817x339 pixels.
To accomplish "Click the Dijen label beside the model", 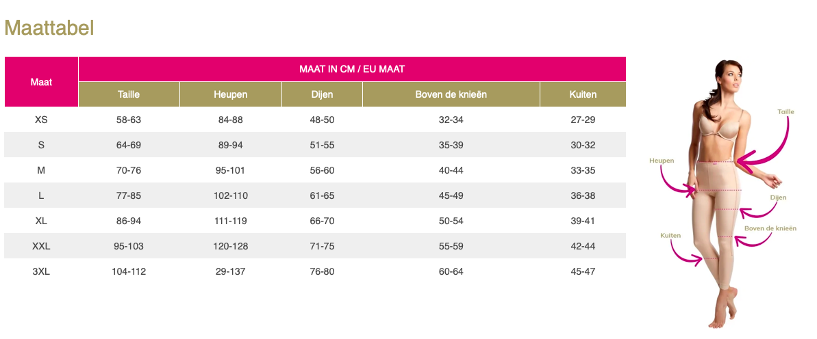I will (x=778, y=197).
